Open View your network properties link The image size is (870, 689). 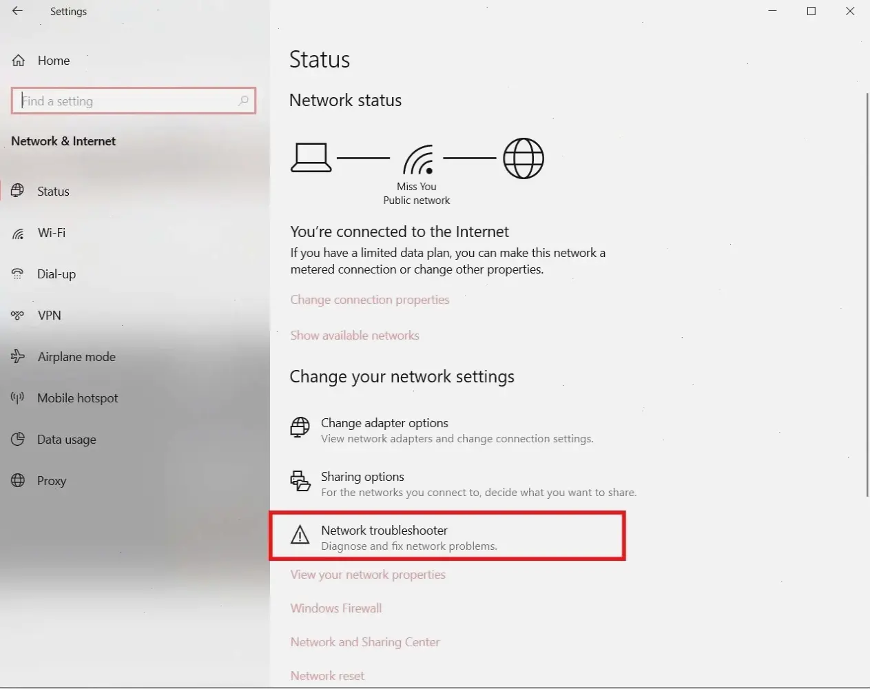[x=367, y=575]
